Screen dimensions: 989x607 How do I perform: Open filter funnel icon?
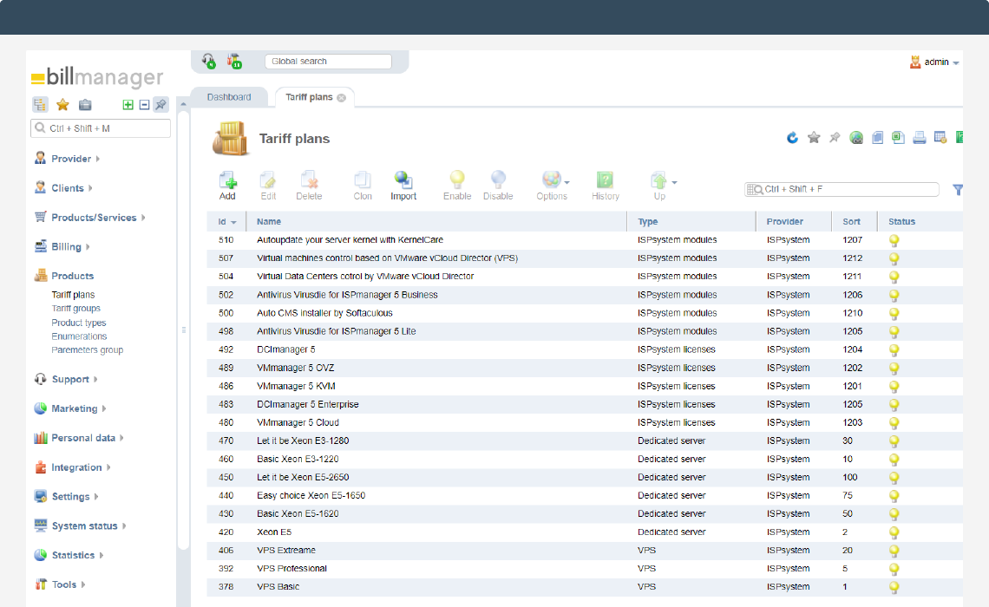point(958,189)
